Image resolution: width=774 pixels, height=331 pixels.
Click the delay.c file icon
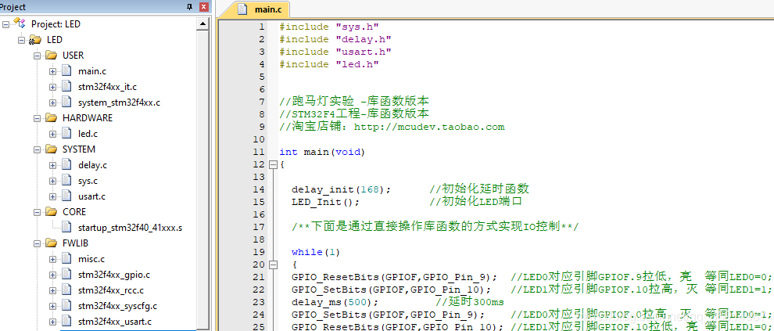(x=66, y=164)
